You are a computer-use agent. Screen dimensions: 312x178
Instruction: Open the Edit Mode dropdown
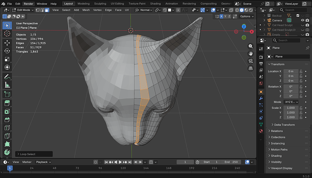tap(23, 10)
